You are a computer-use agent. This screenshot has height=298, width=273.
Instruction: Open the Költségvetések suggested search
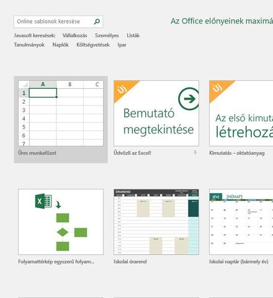[93, 45]
